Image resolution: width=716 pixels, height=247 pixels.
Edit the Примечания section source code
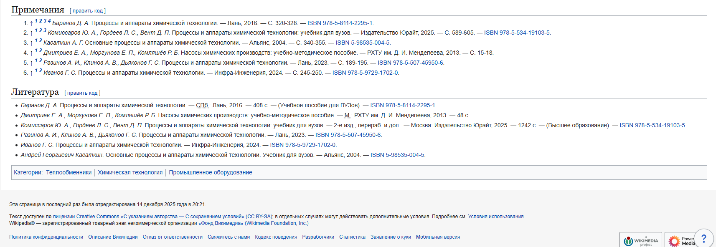[88, 11]
